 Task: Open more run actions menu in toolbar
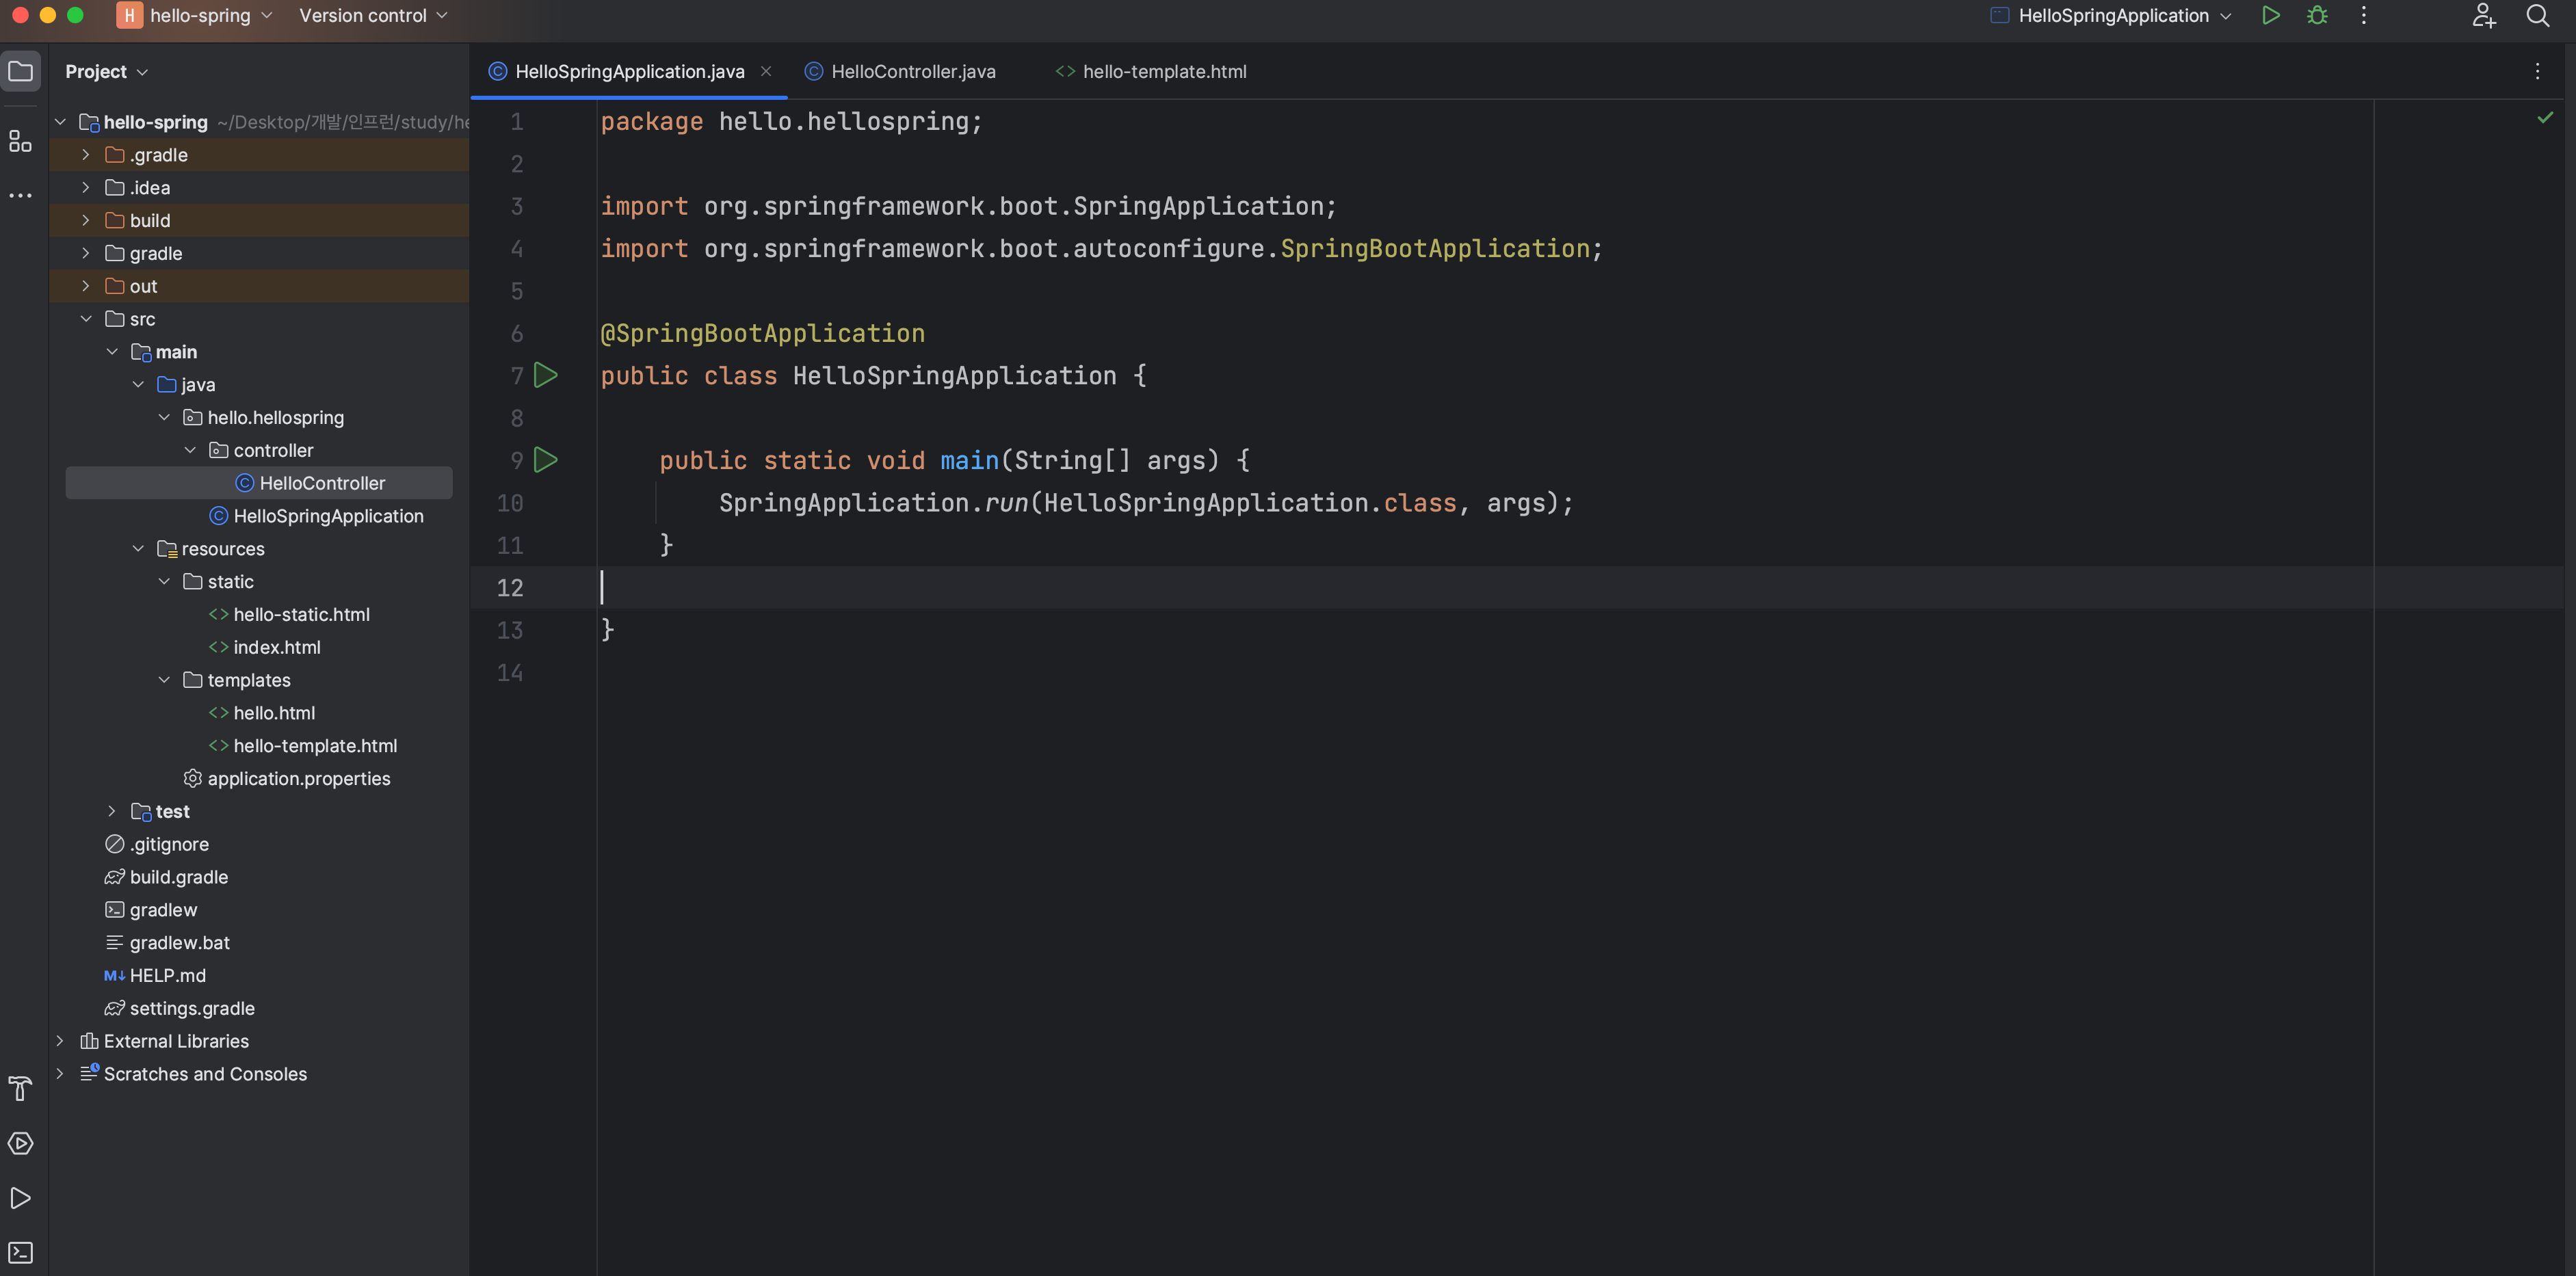[x=2364, y=15]
